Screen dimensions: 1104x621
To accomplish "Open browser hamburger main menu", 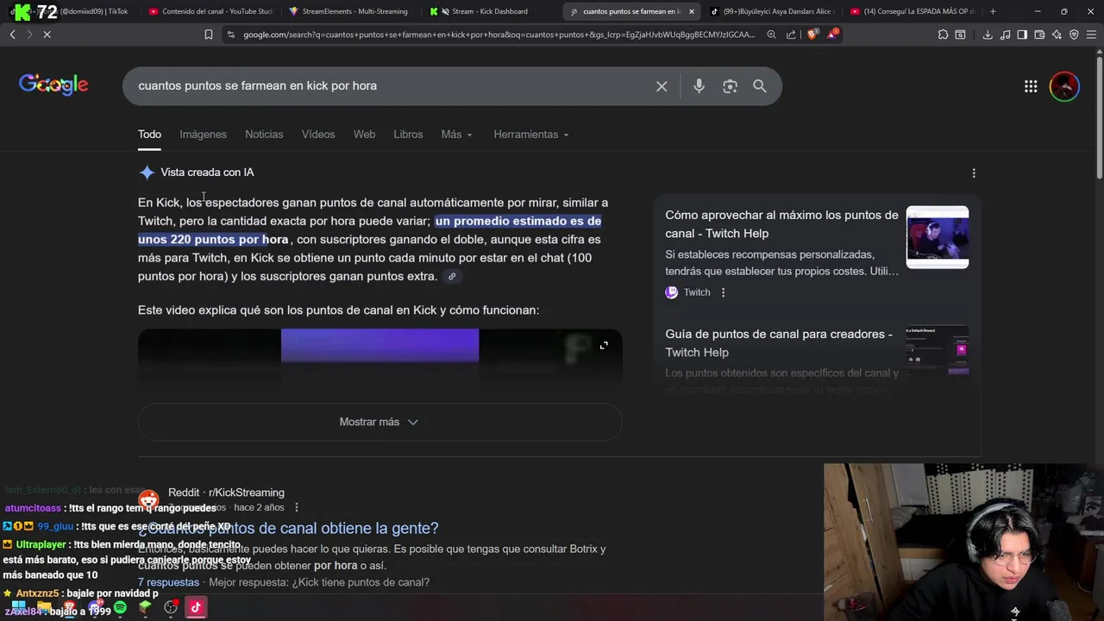I will pos(1091,34).
